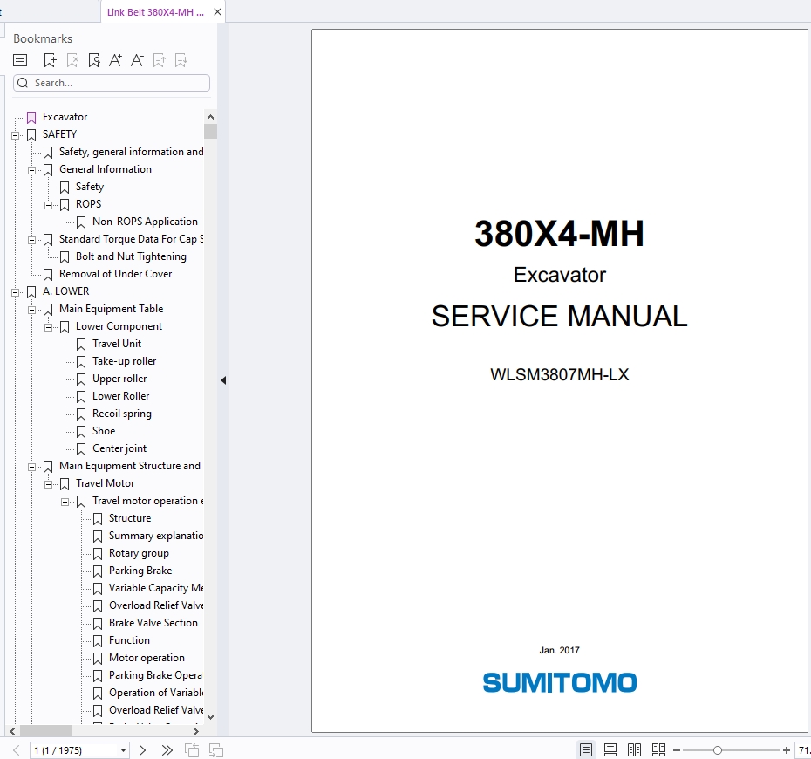The height and width of the screenshot is (759, 811).
Task: Open the Upper roller bookmark
Action: (119, 379)
